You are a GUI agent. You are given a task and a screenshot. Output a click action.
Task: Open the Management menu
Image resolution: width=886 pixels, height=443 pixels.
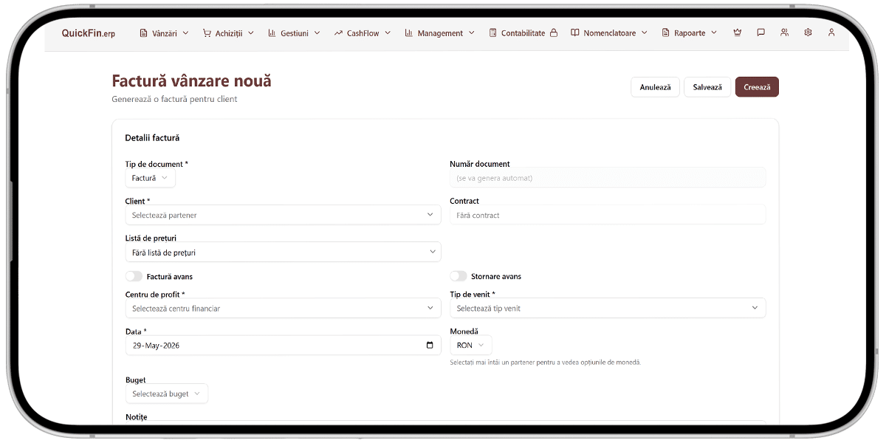pos(439,33)
